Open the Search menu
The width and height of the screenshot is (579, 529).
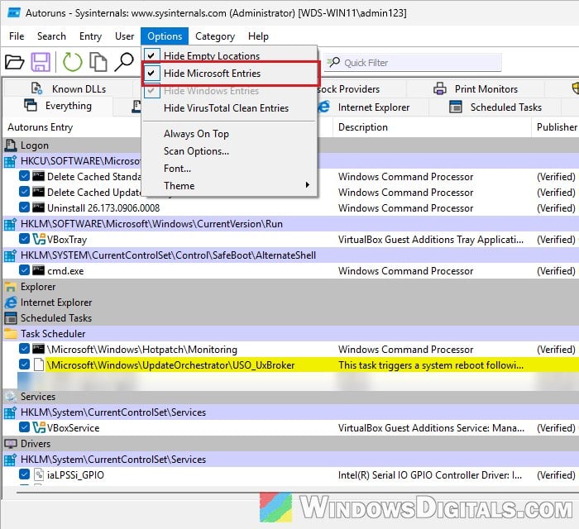[51, 36]
